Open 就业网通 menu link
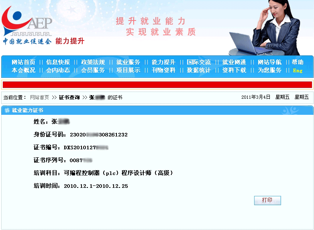 pyautogui.click(x=234, y=62)
